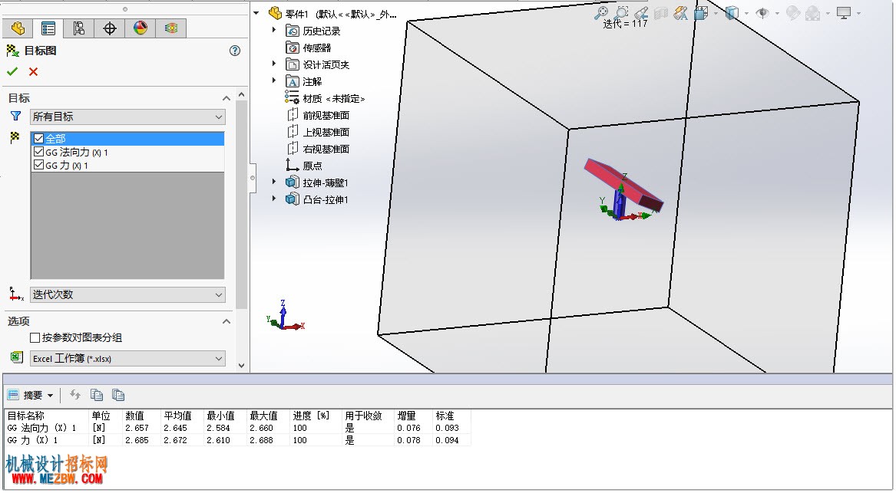The height and width of the screenshot is (493, 896).
Task: Open the DimXpertManager crosshair tab
Action: pos(110,28)
